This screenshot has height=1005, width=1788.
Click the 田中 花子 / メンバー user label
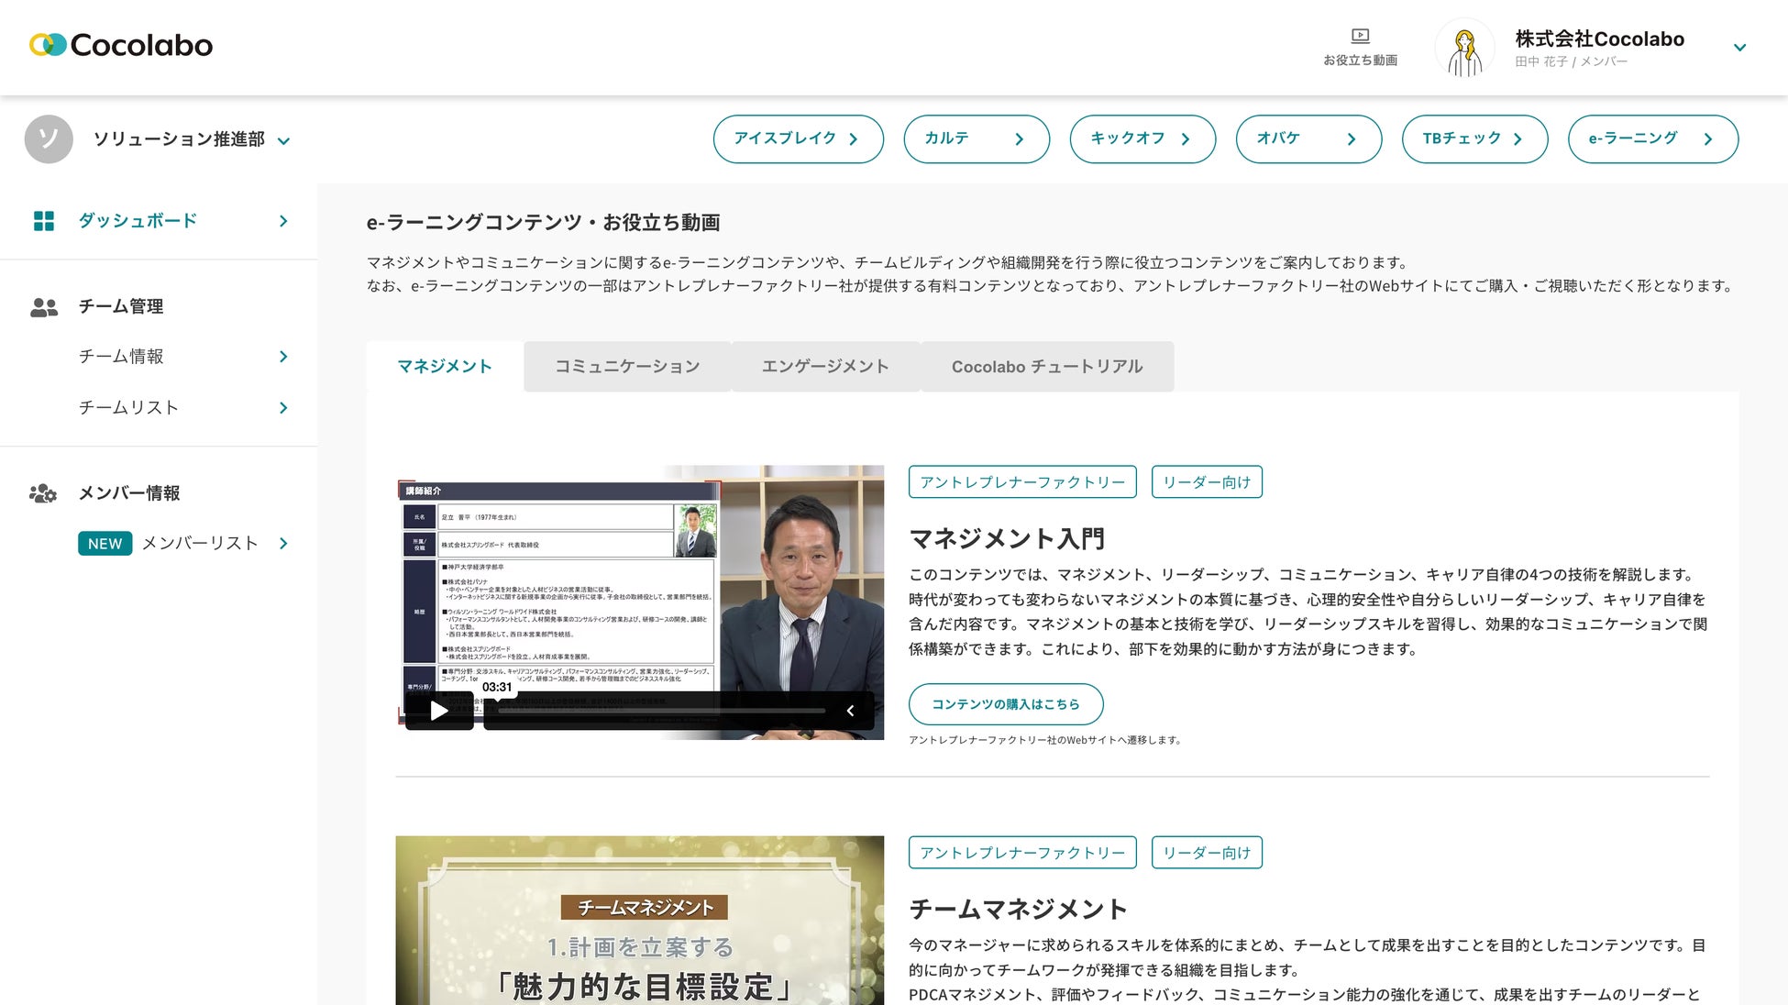[x=1572, y=61]
